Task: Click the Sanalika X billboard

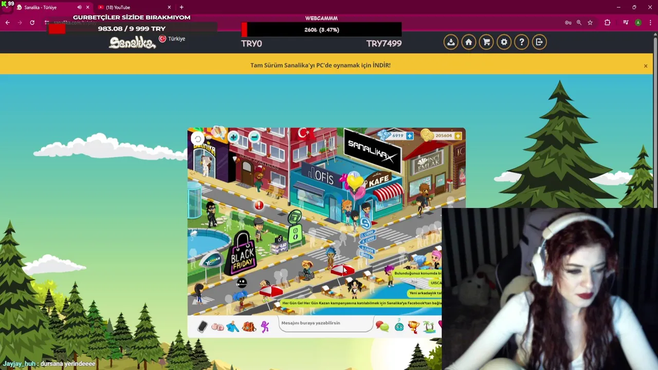Action: (372, 150)
